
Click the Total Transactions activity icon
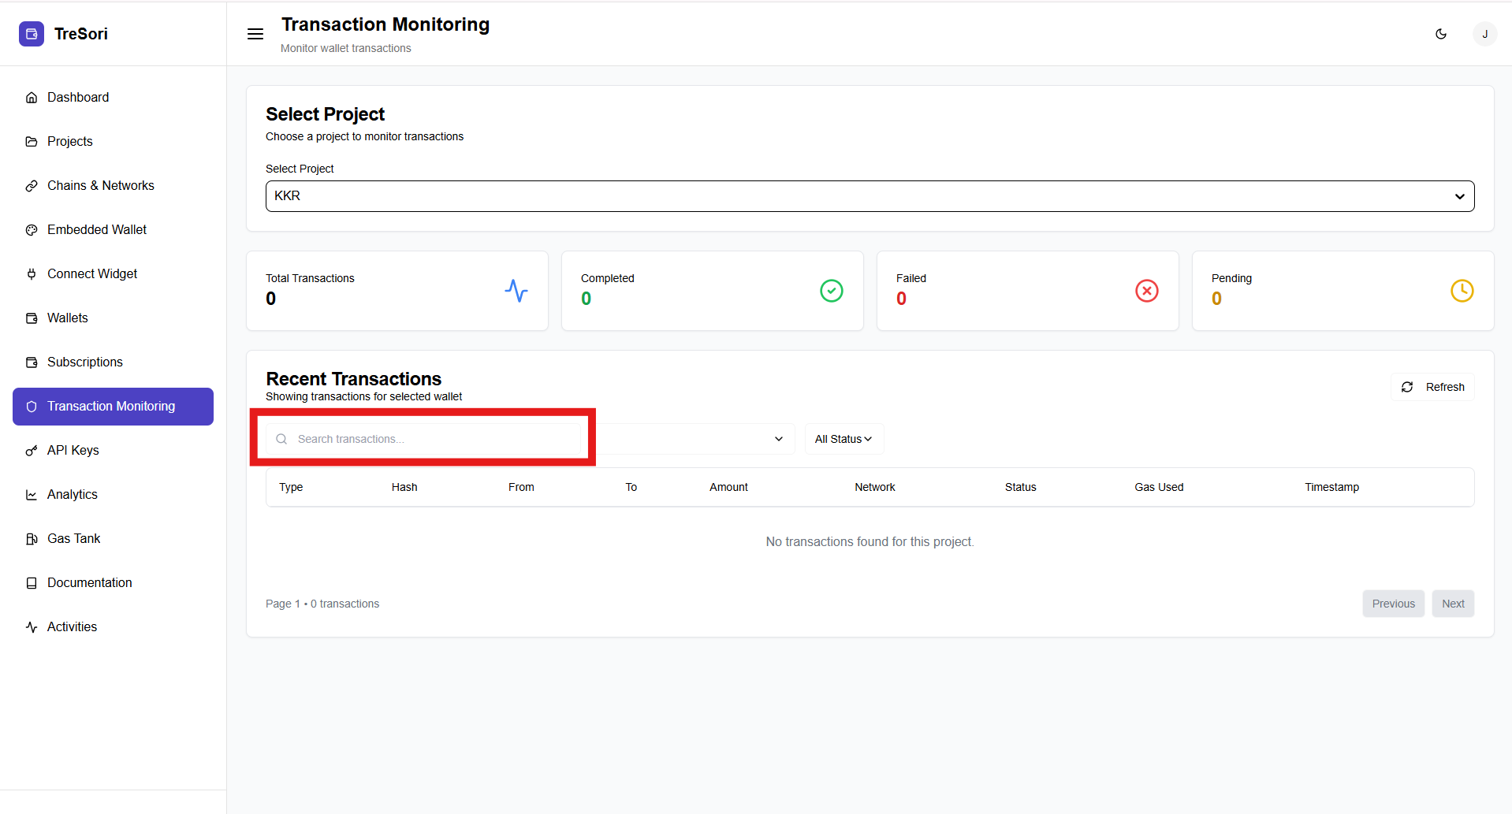click(x=516, y=291)
